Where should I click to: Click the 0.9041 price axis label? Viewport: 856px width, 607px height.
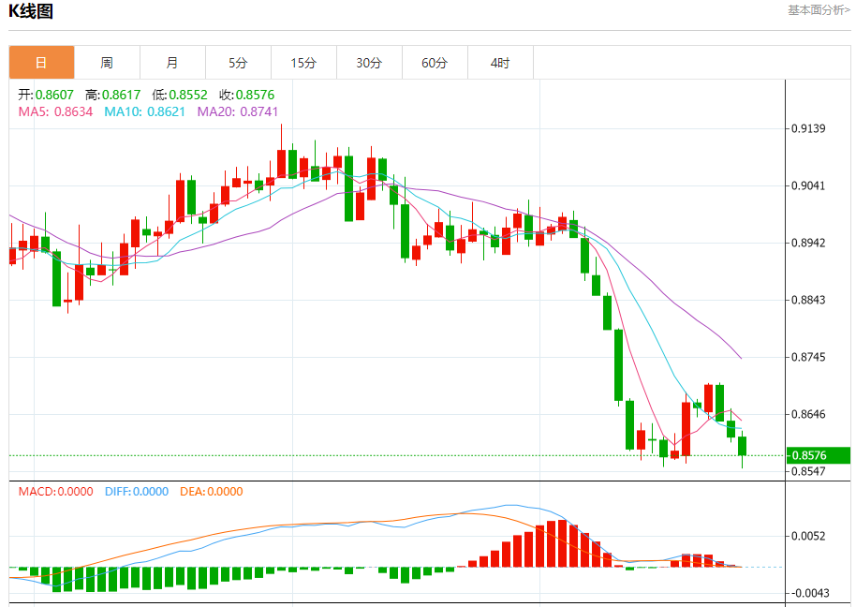[808, 185]
